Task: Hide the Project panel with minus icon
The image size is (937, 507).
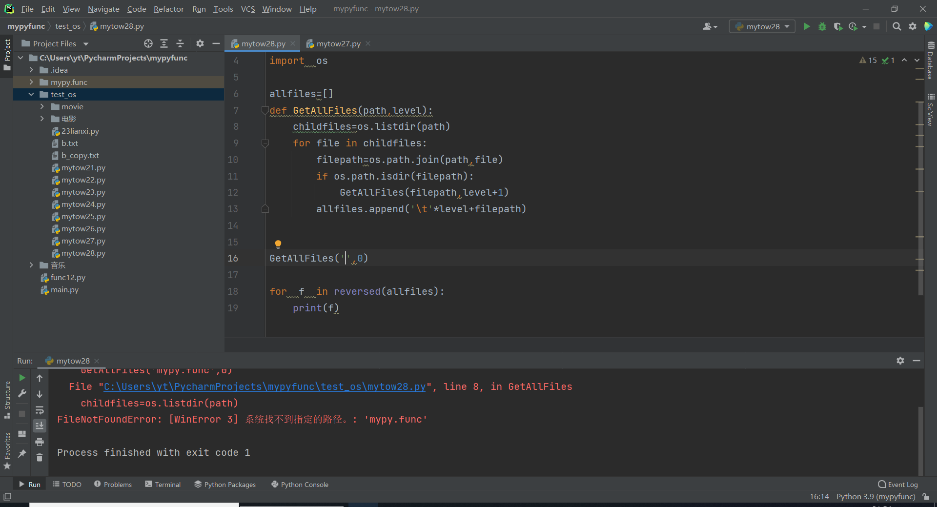Action: click(x=216, y=43)
